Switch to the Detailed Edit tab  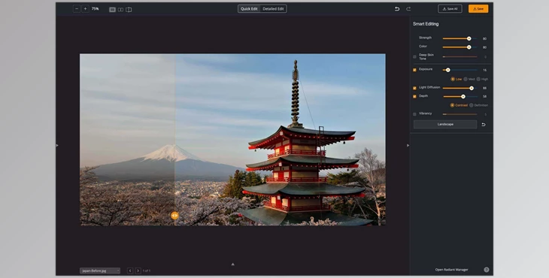click(273, 9)
